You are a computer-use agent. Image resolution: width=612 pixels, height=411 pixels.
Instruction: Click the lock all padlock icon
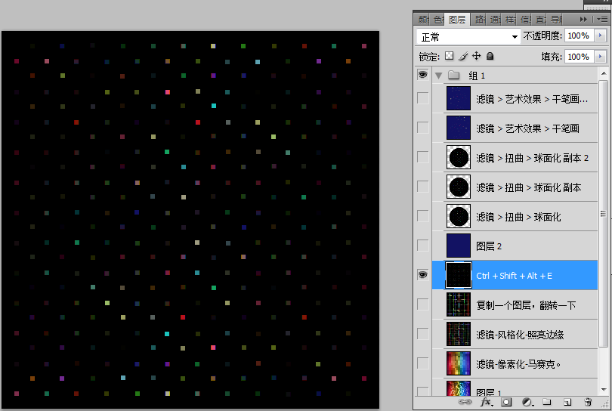click(x=490, y=56)
